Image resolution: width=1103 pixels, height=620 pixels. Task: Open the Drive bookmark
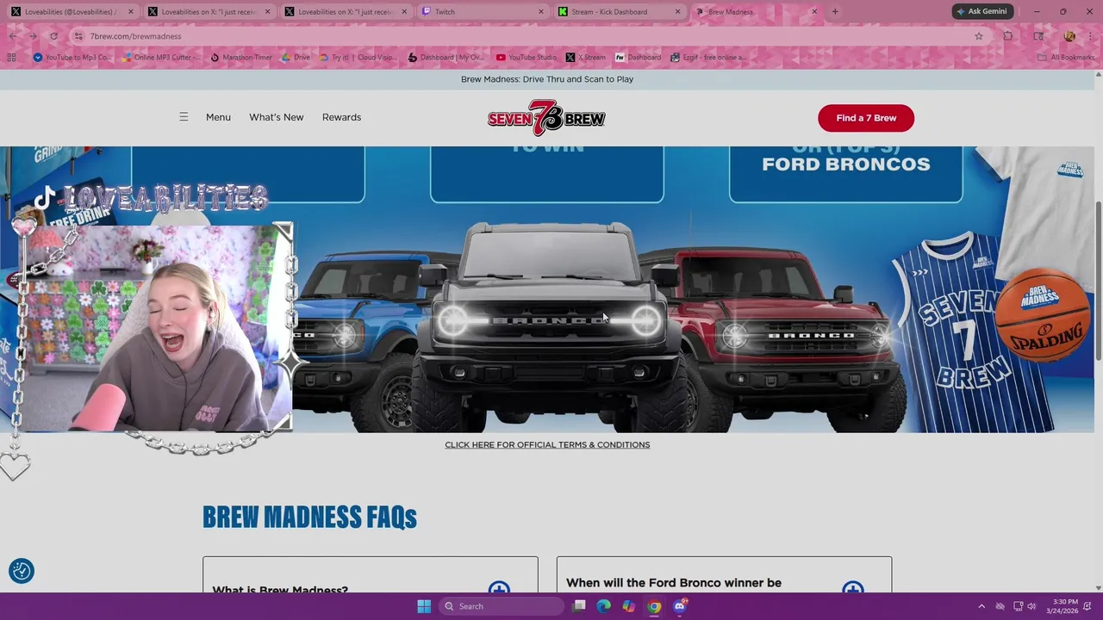tap(295, 58)
